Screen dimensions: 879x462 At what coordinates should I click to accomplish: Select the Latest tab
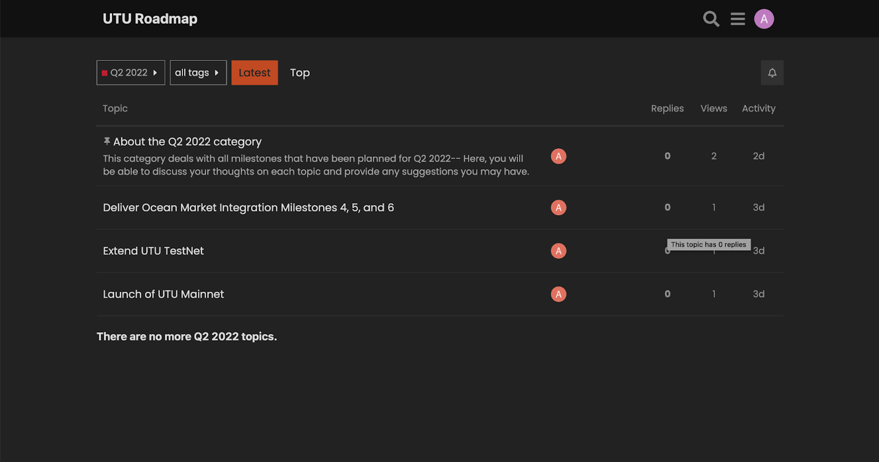254,73
